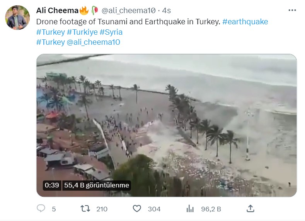Viewport: 305px width, 221px height.
Task: Play the tsunami drone video
Action: (x=166, y=125)
